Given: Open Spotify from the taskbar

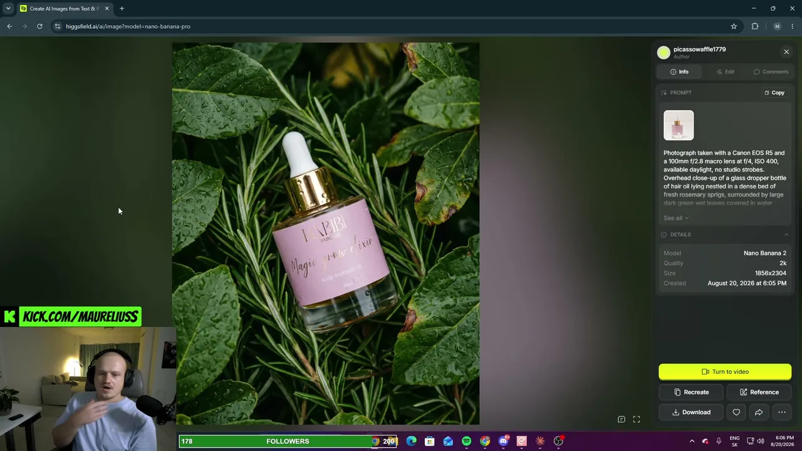Looking at the screenshot, I should (x=466, y=442).
